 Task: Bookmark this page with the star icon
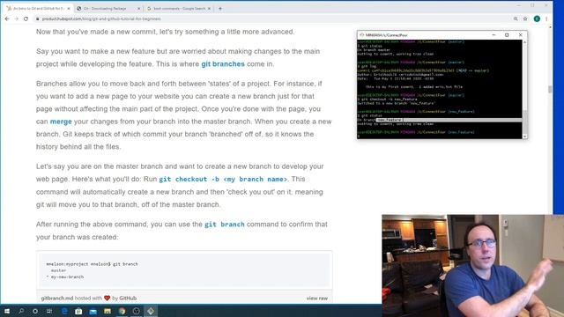525,18
